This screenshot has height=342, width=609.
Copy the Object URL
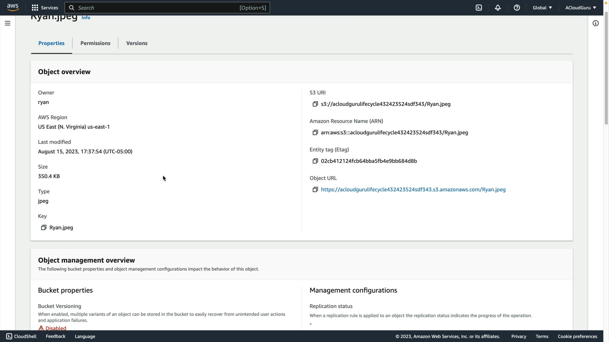tap(315, 190)
